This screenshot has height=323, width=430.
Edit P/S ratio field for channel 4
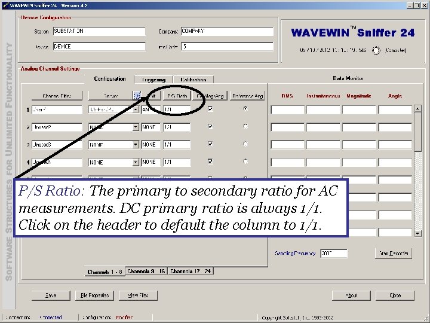[x=177, y=162]
